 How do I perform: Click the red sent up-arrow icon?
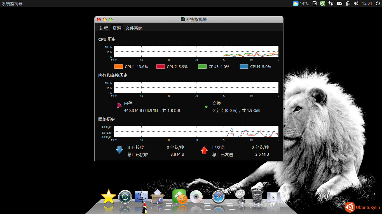(x=204, y=150)
